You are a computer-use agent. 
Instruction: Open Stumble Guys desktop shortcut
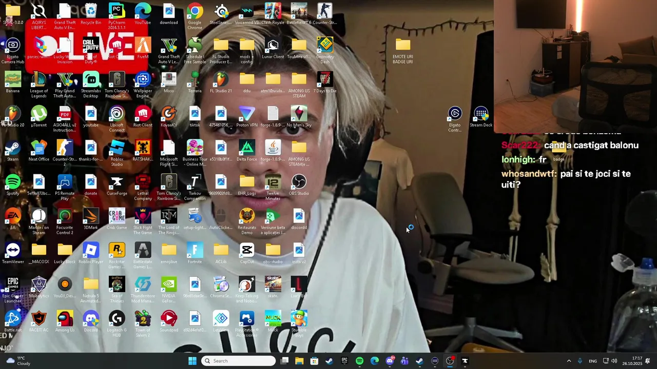(299, 324)
